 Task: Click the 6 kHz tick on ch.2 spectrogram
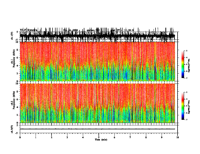(18, 99)
